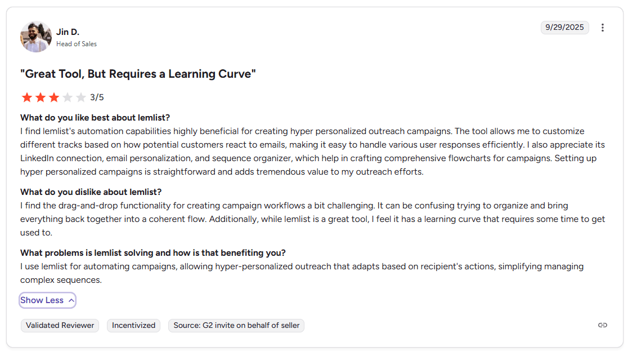Viewport: 628px width, 351px height.
Task: Click the 9/29/2025 date badge
Action: pos(564,28)
